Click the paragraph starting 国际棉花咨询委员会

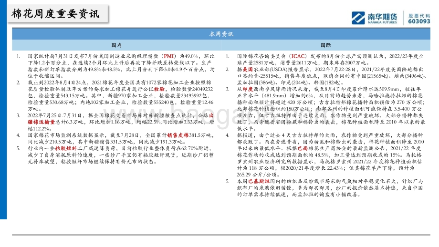pos(330,60)
